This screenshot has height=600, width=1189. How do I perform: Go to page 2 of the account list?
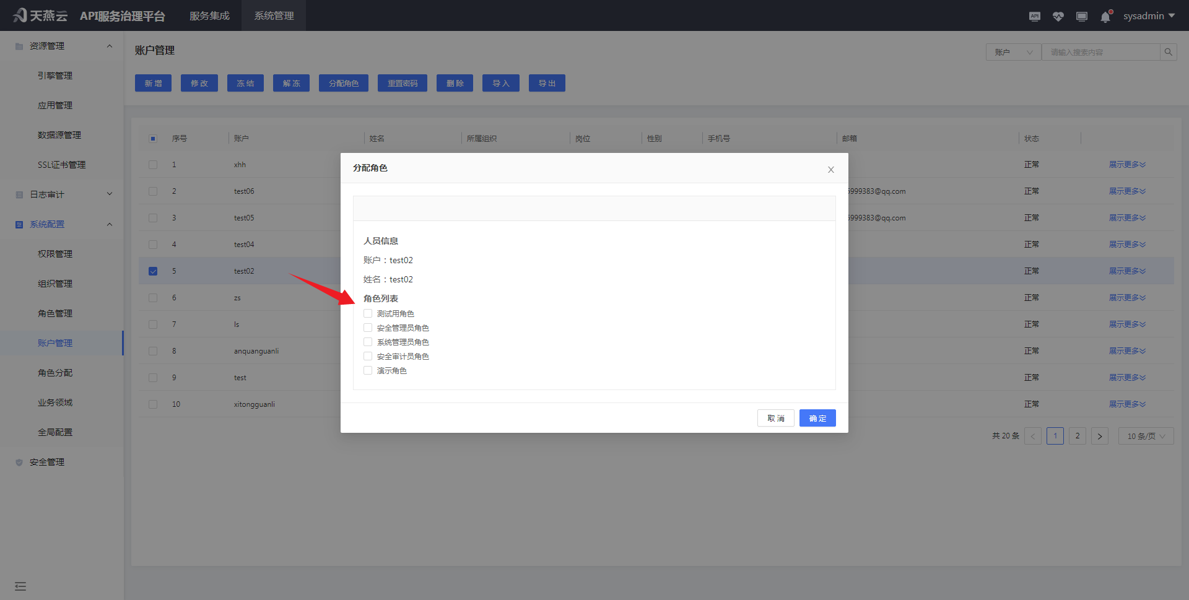(x=1078, y=436)
